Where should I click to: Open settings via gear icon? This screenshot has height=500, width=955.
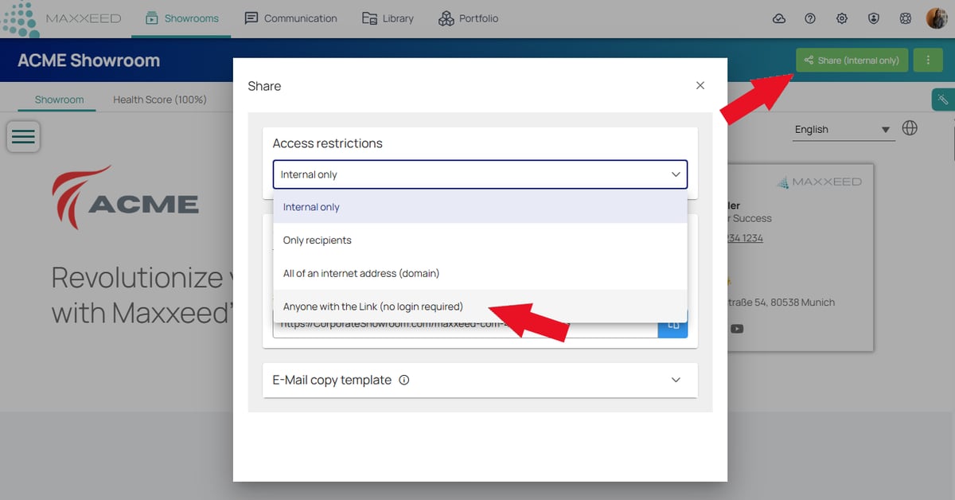click(842, 18)
